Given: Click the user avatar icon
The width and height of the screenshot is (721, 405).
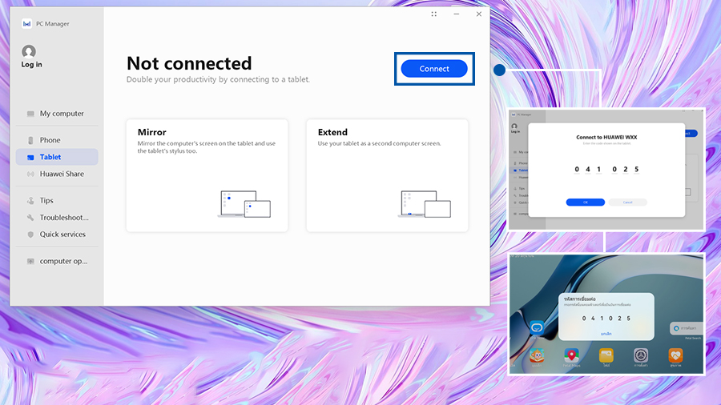Looking at the screenshot, I should 29,51.
